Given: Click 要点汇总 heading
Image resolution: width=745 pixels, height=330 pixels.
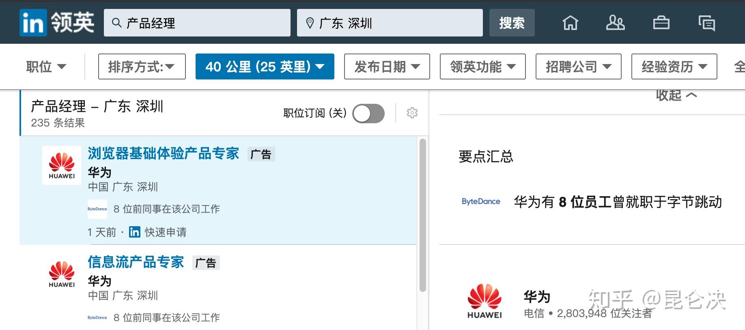Looking at the screenshot, I should tap(486, 156).
